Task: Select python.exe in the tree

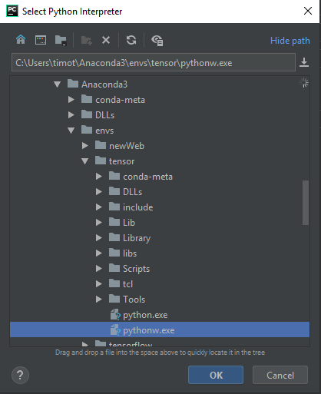Action: click(145, 315)
